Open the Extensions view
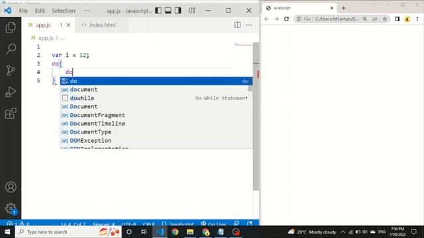Screen dimensions: 424x238 click(11, 114)
